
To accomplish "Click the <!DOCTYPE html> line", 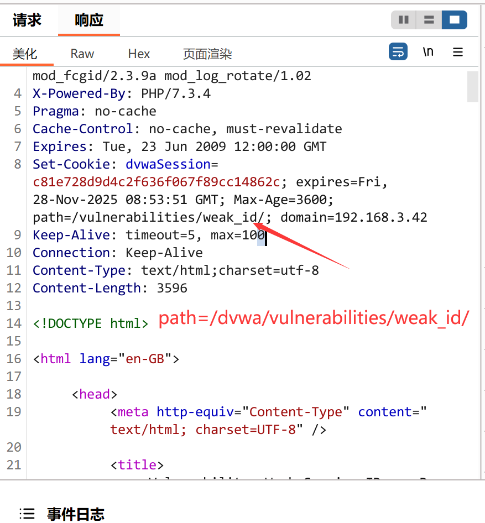I will [x=91, y=323].
